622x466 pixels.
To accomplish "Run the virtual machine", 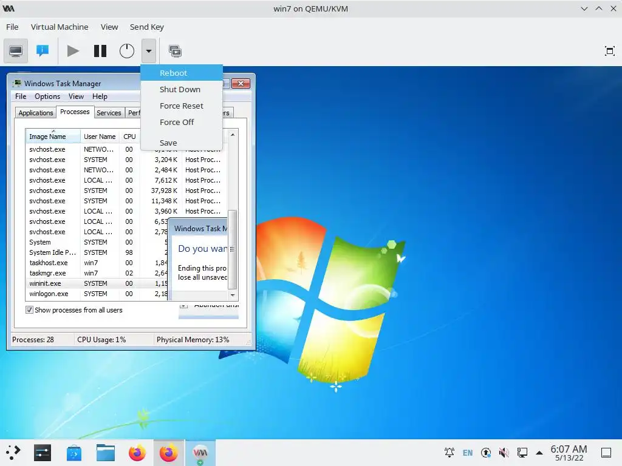I will click(73, 51).
